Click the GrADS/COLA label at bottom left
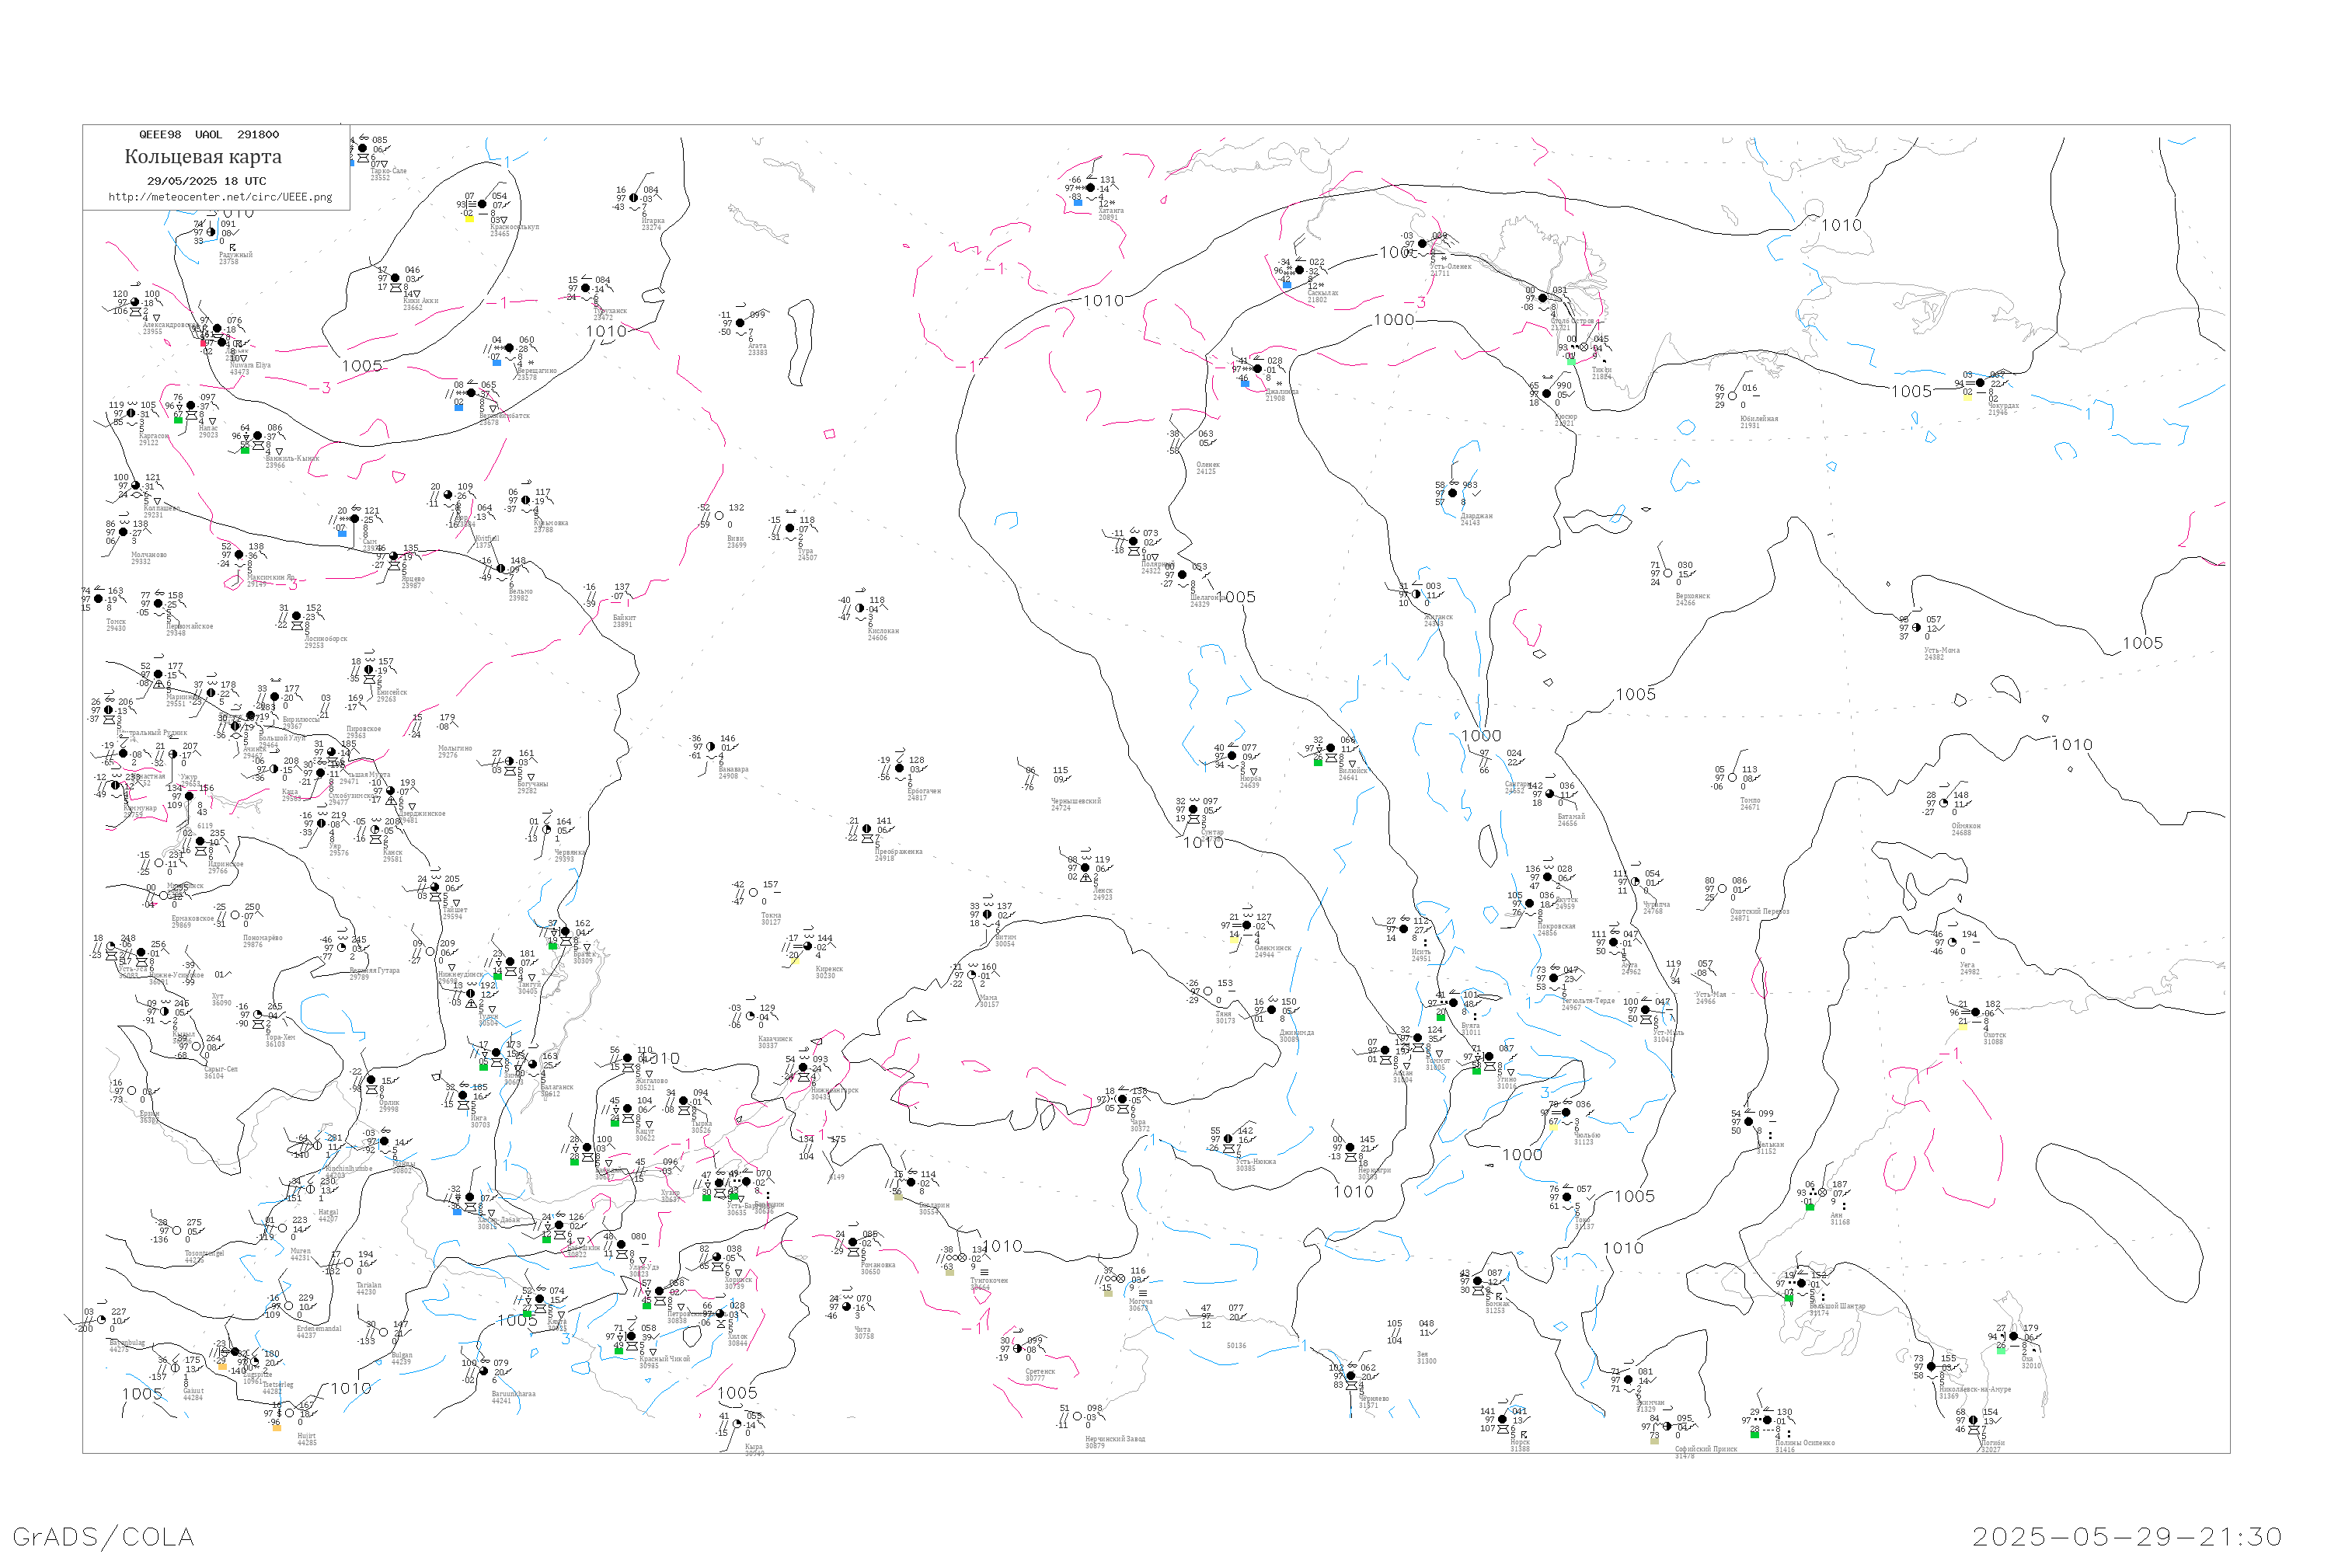 (x=103, y=1535)
